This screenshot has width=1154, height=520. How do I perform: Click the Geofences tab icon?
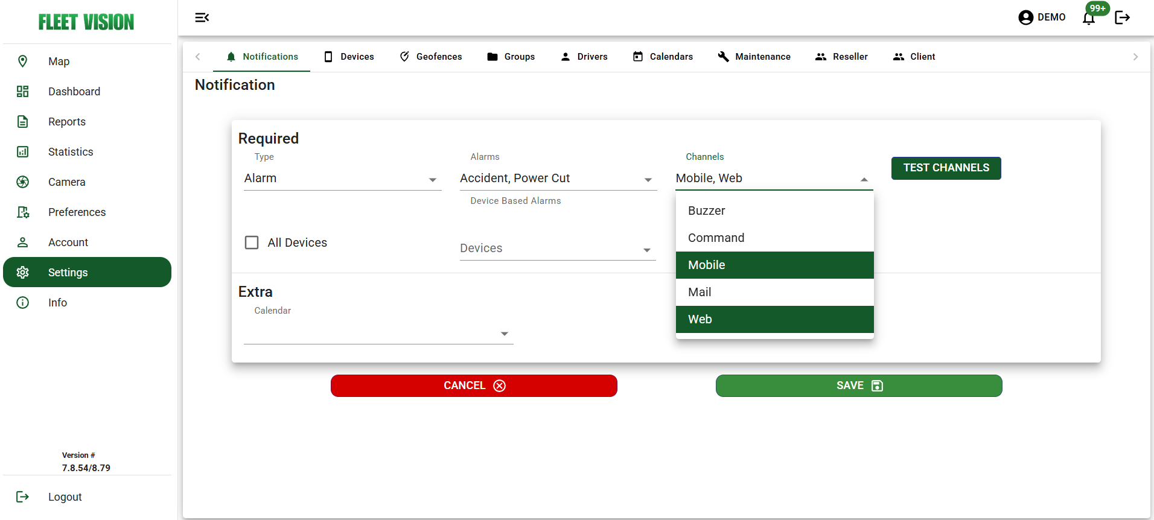point(404,57)
